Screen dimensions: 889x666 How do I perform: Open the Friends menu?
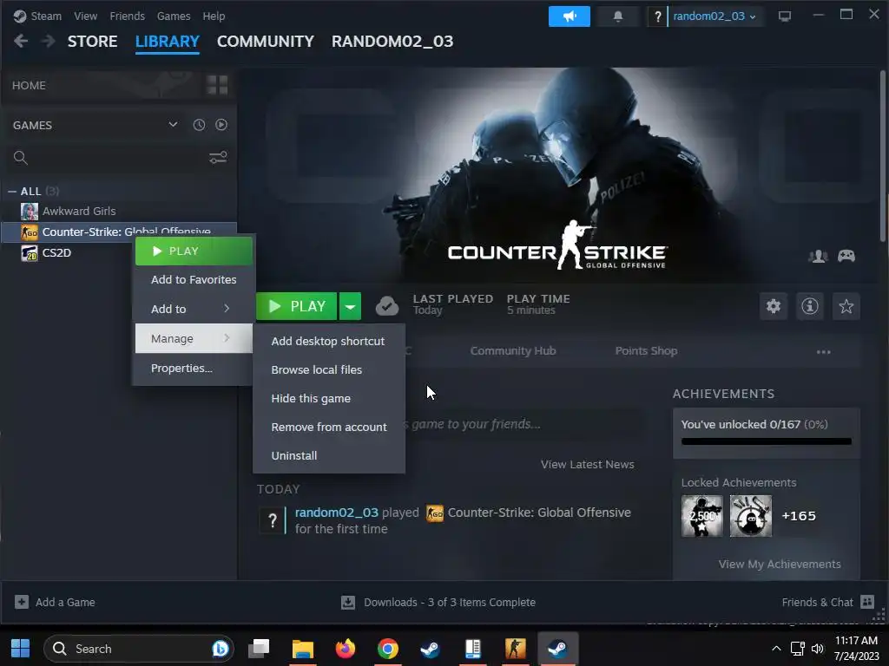127,16
